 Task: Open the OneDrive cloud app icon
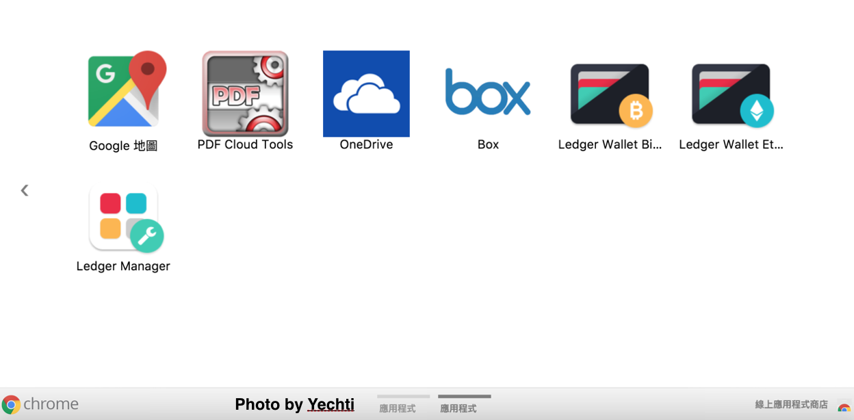[x=366, y=94]
